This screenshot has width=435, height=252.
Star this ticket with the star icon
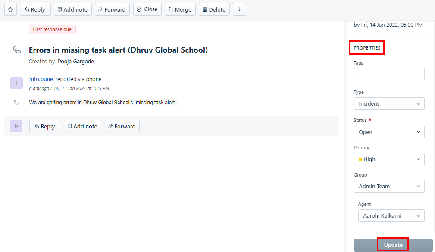click(x=10, y=9)
